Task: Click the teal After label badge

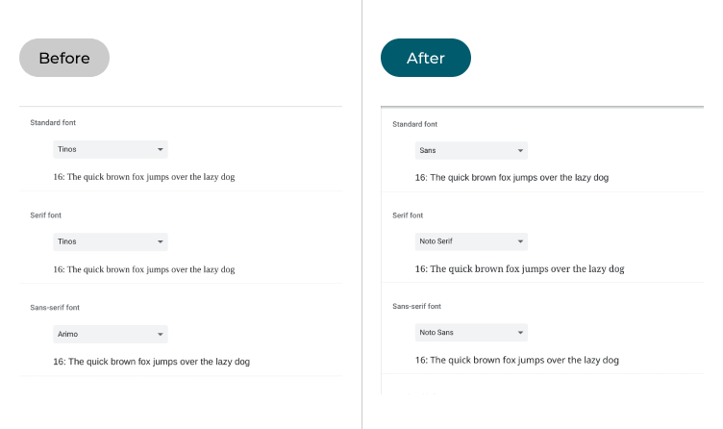Action: coord(425,58)
